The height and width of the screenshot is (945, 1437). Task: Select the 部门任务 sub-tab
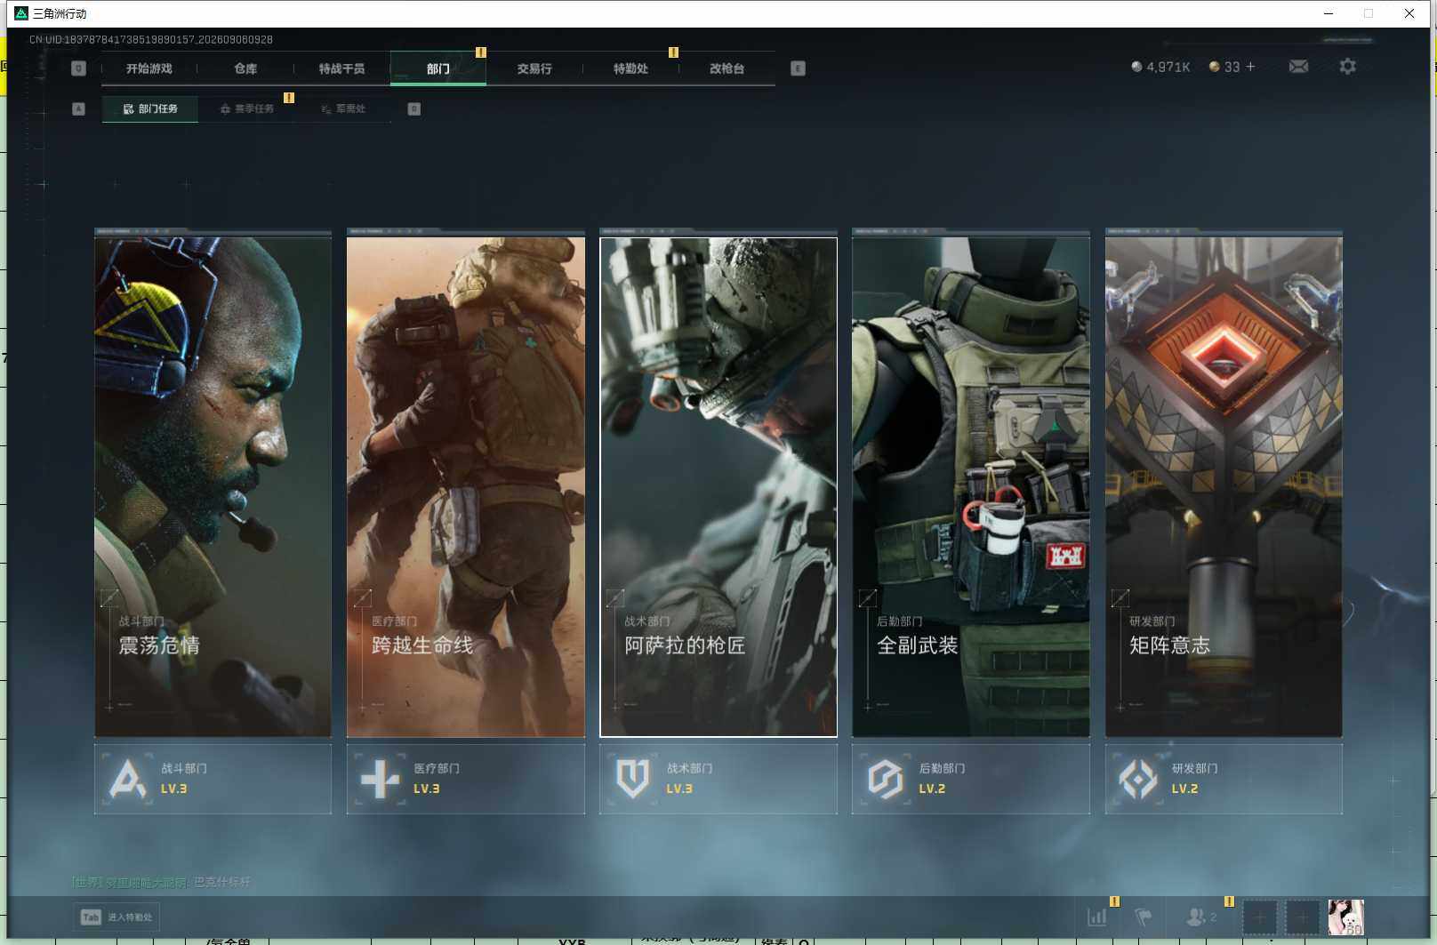pos(150,108)
